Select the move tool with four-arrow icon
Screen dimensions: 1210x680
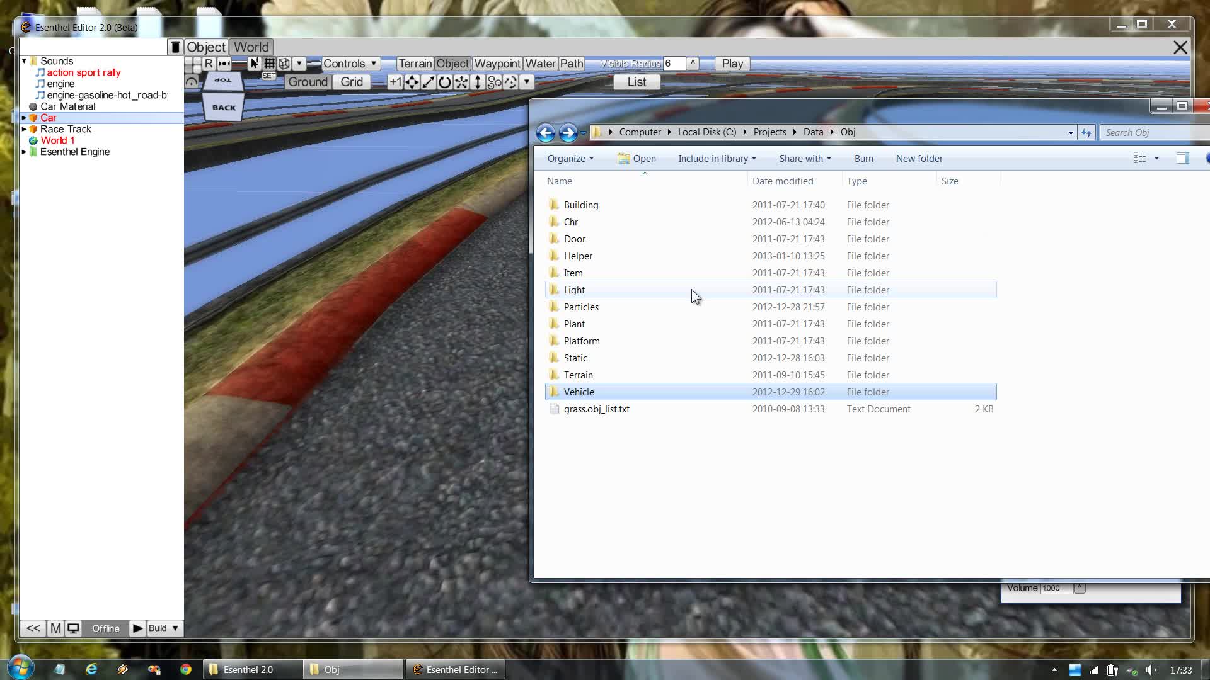pos(412,82)
